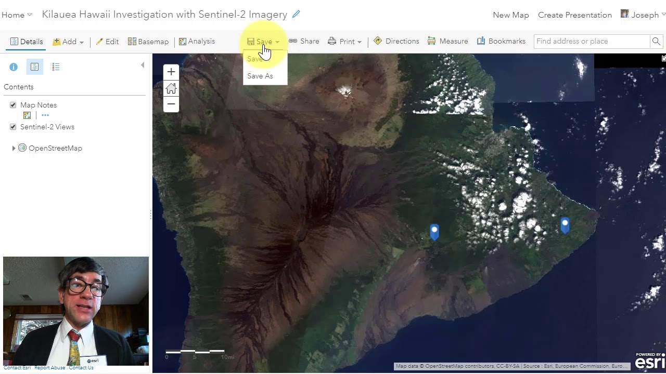
Task: Click the Joseph profile picture
Action: [x=625, y=14]
